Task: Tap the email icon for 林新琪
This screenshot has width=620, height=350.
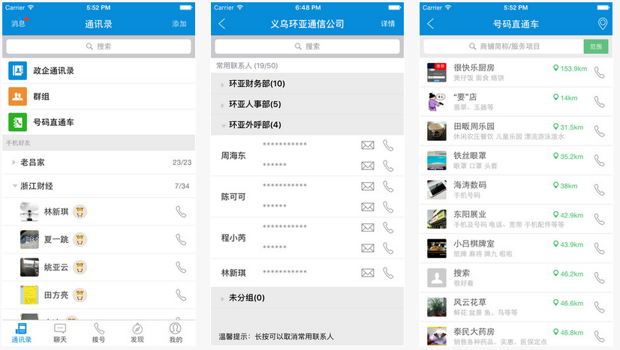Action: [x=368, y=273]
